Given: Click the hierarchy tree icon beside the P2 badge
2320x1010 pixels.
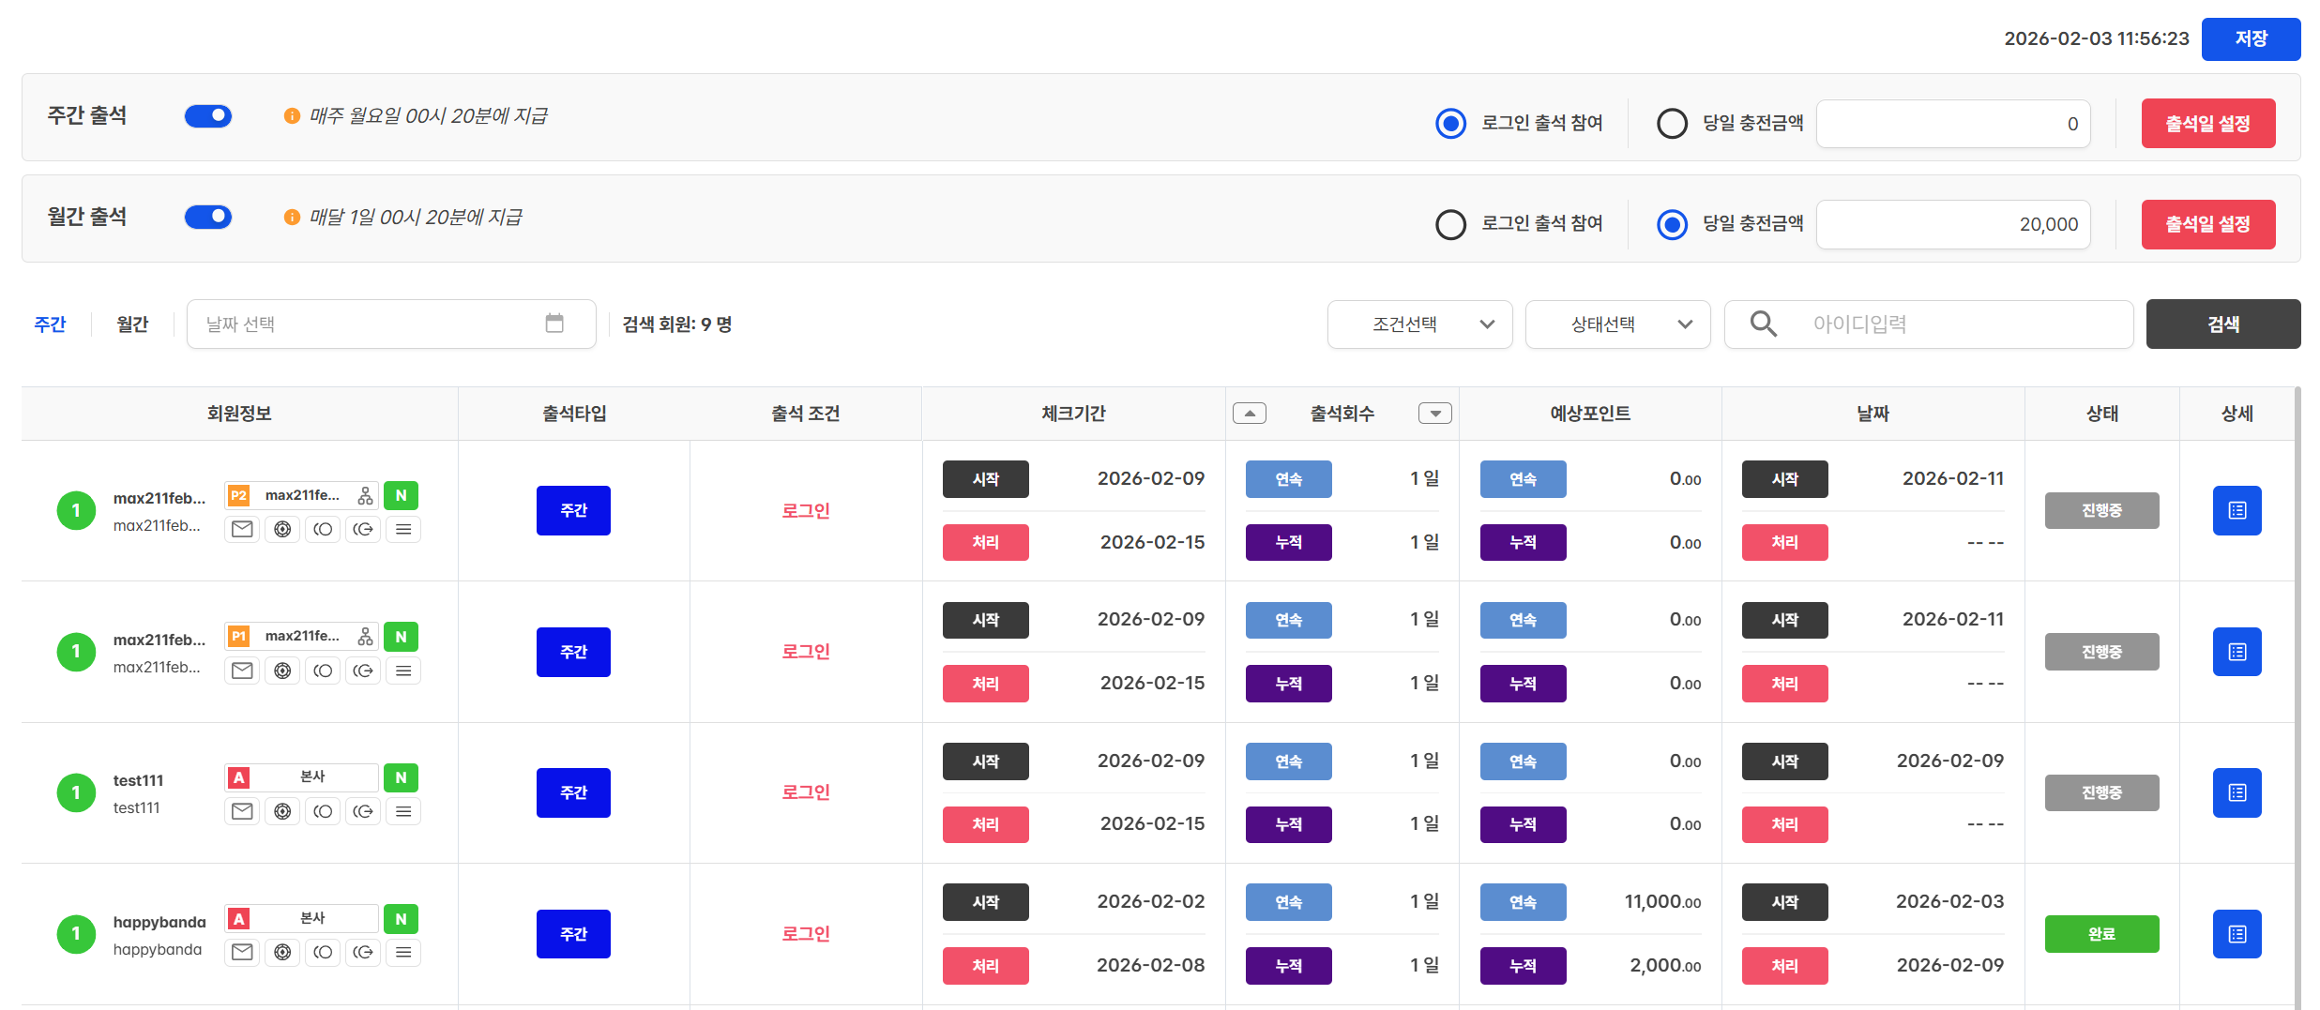Looking at the screenshot, I should click(365, 496).
